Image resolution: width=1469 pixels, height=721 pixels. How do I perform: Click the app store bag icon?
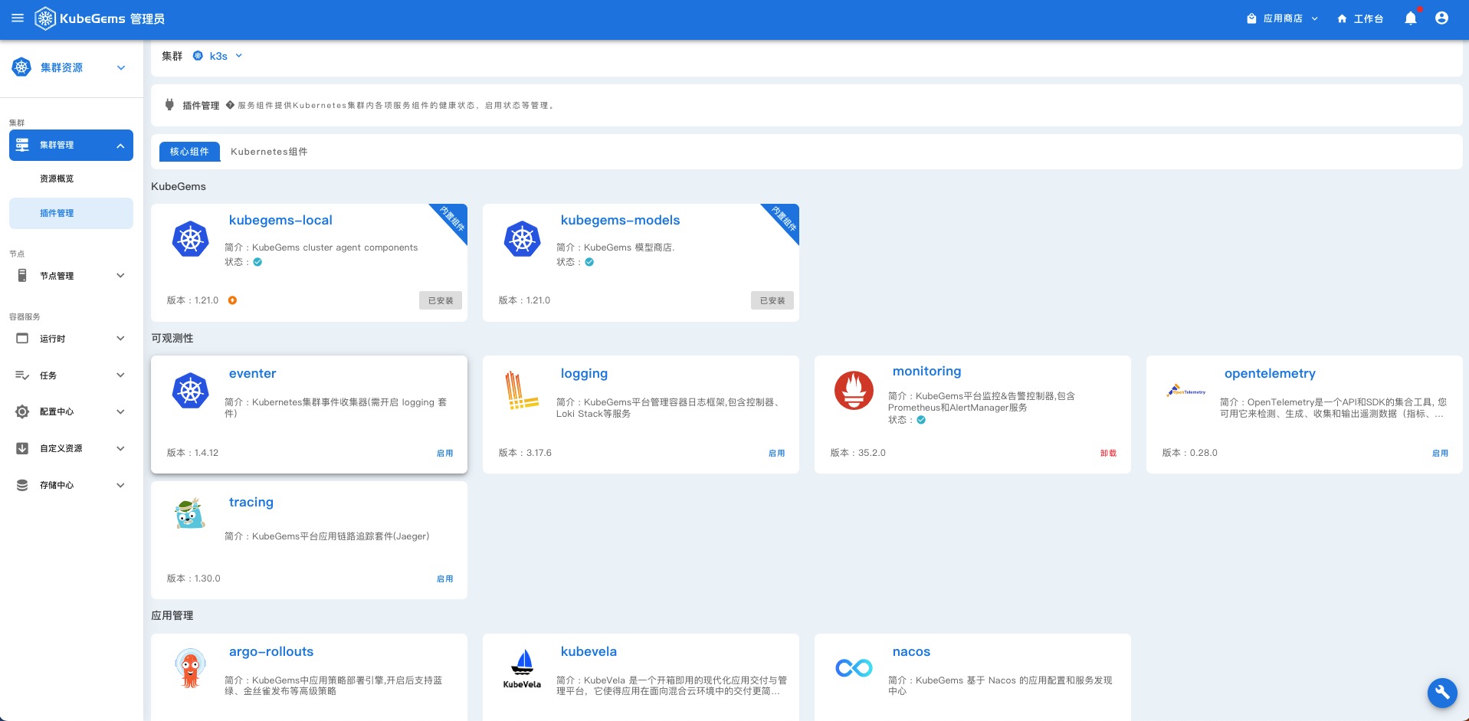pyautogui.click(x=1251, y=18)
